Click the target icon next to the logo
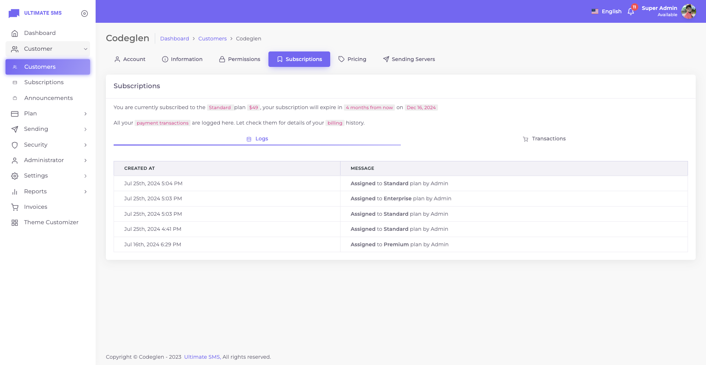 pyautogui.click(x=85, y=13)
